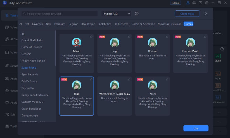Switch to the Regular tab
The image size is (230, 138).
(73, 24)
